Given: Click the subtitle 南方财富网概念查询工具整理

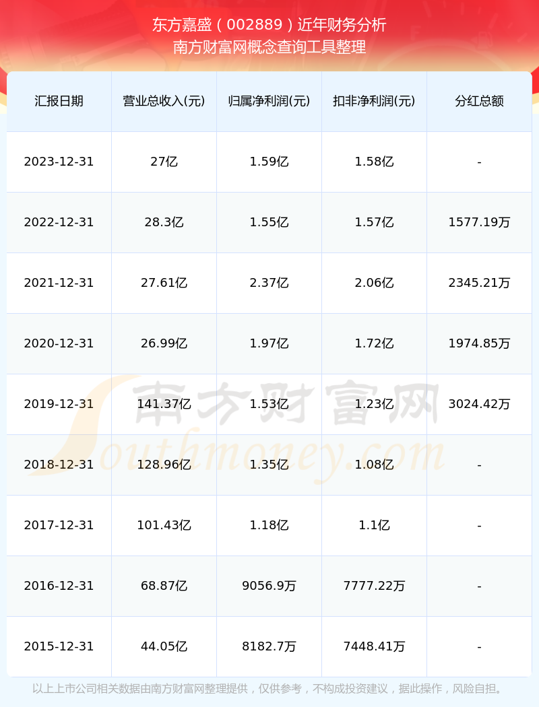Looking at the screenshot, I should click(x=269, y=47).
